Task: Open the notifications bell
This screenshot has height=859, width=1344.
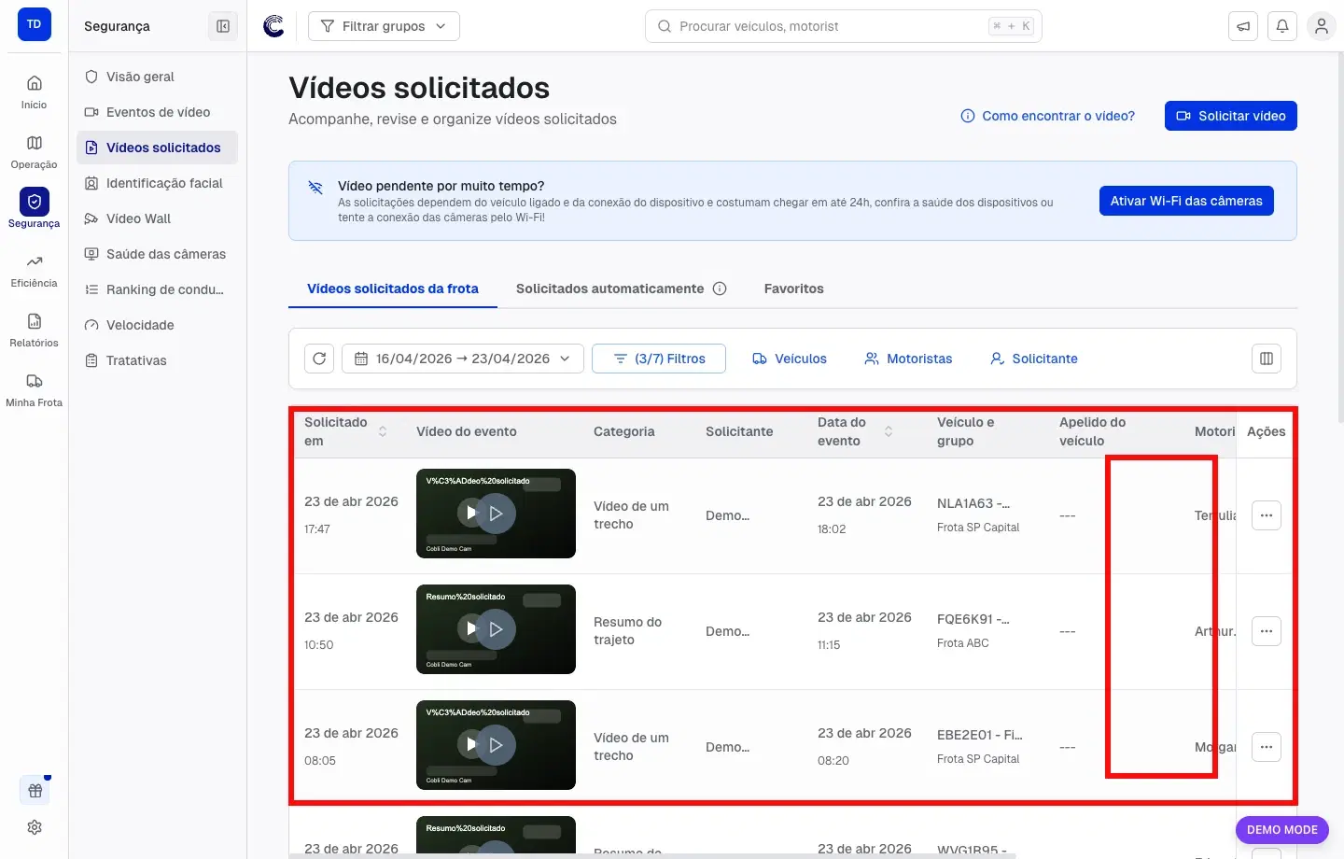Action: (1282, 26)
